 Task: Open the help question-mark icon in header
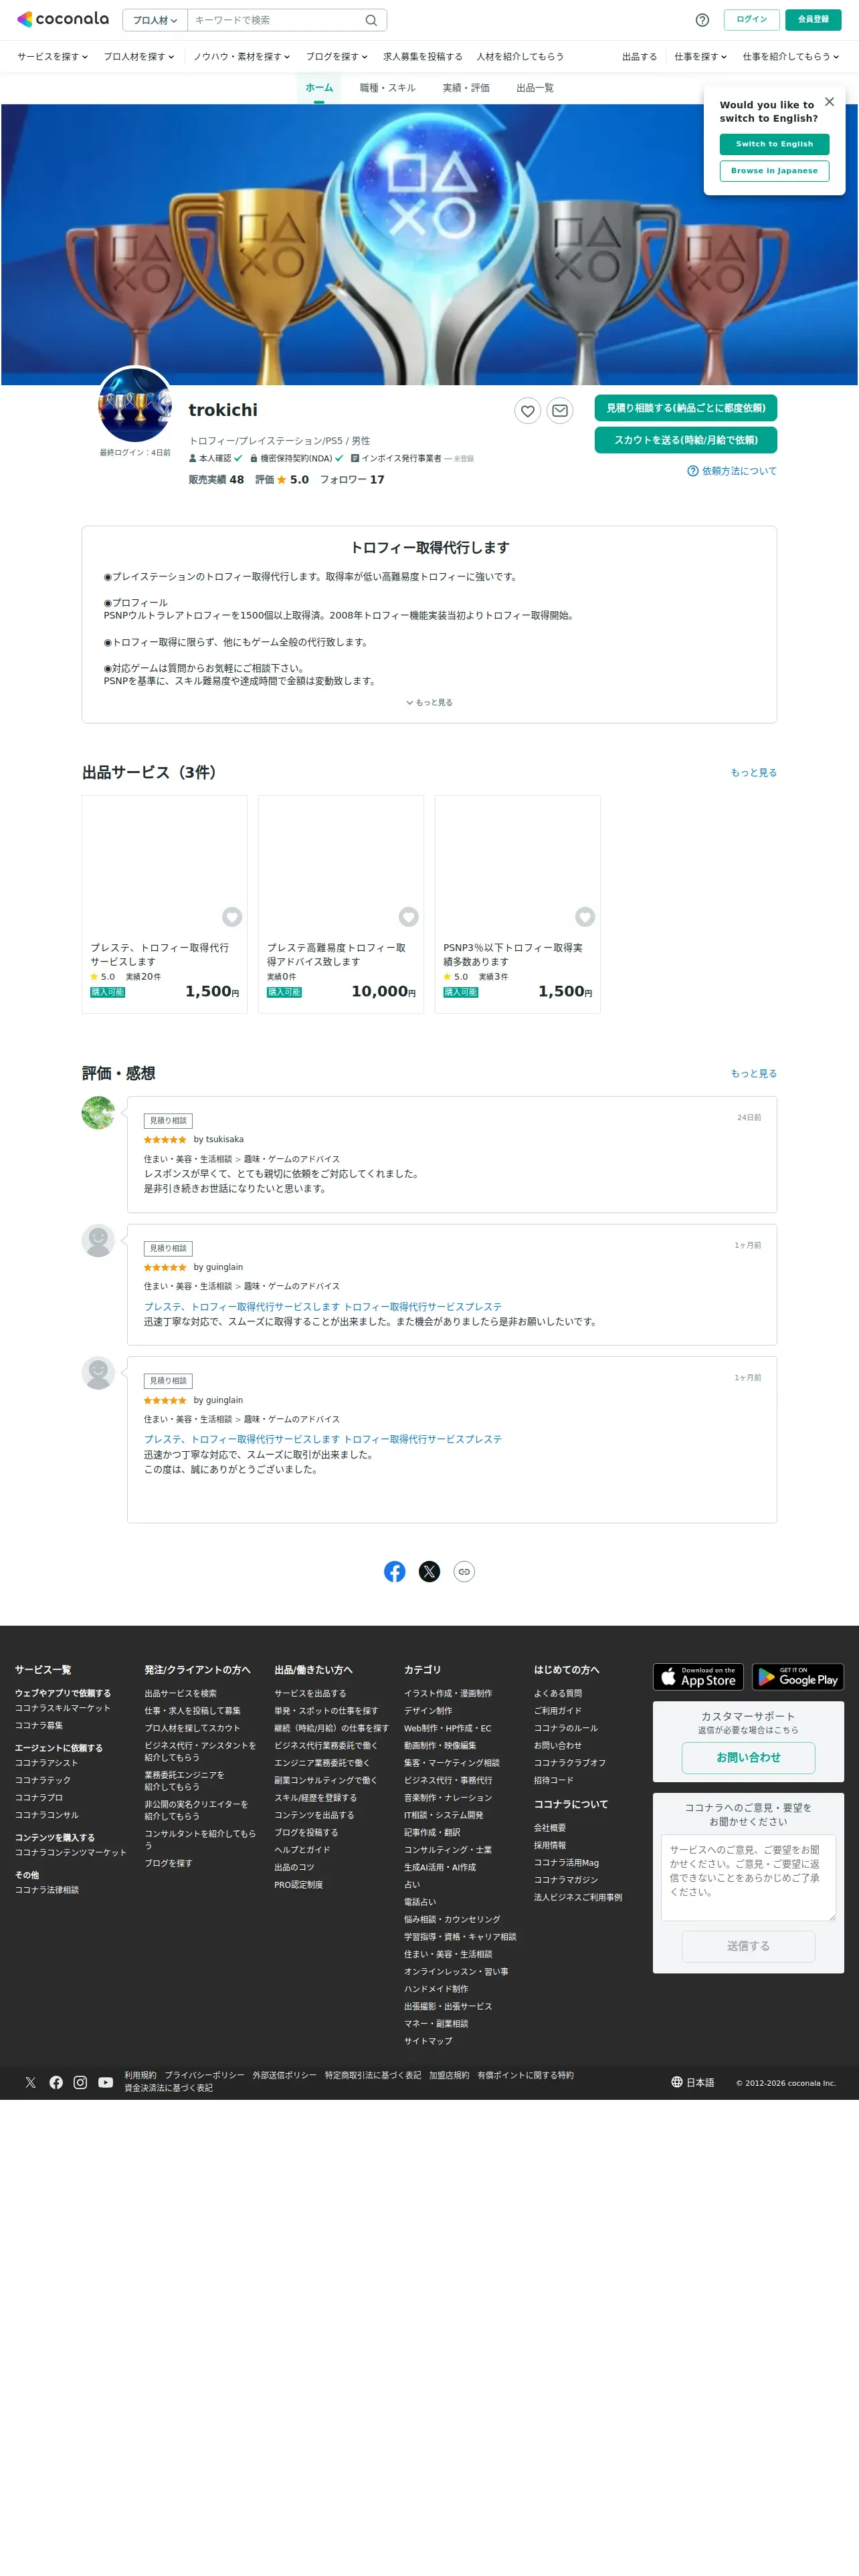(x=702, y=20)
